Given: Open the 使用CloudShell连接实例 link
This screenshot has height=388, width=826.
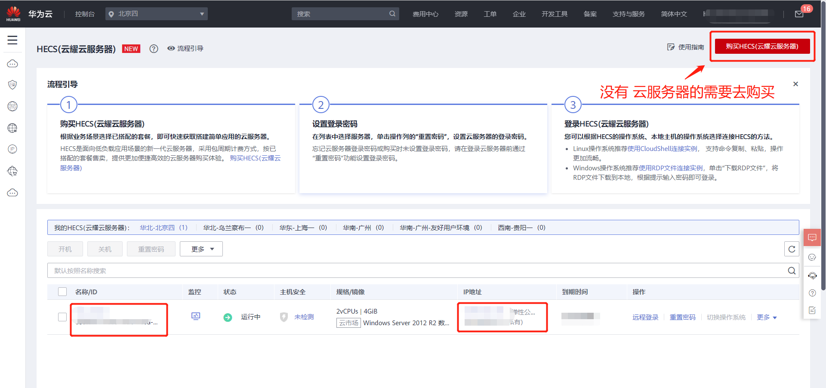Looking at the screenshot, I should click(663, 149).
